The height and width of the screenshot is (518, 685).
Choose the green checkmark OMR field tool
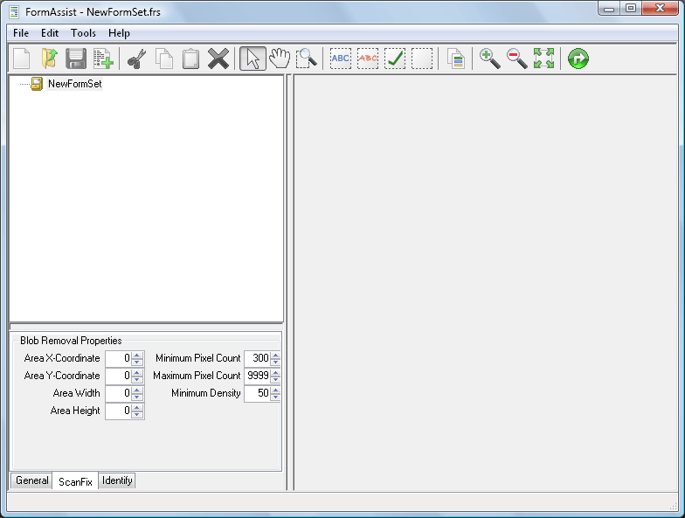[x=395, y=59]
